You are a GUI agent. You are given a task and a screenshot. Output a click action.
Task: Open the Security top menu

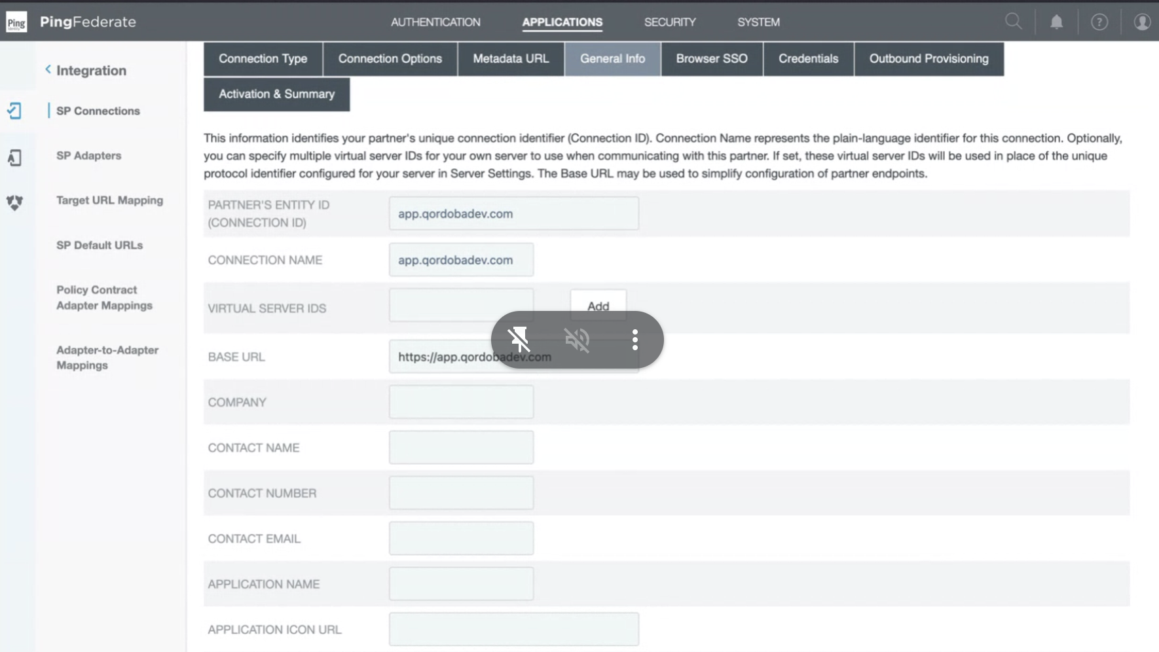pos(670,22)
